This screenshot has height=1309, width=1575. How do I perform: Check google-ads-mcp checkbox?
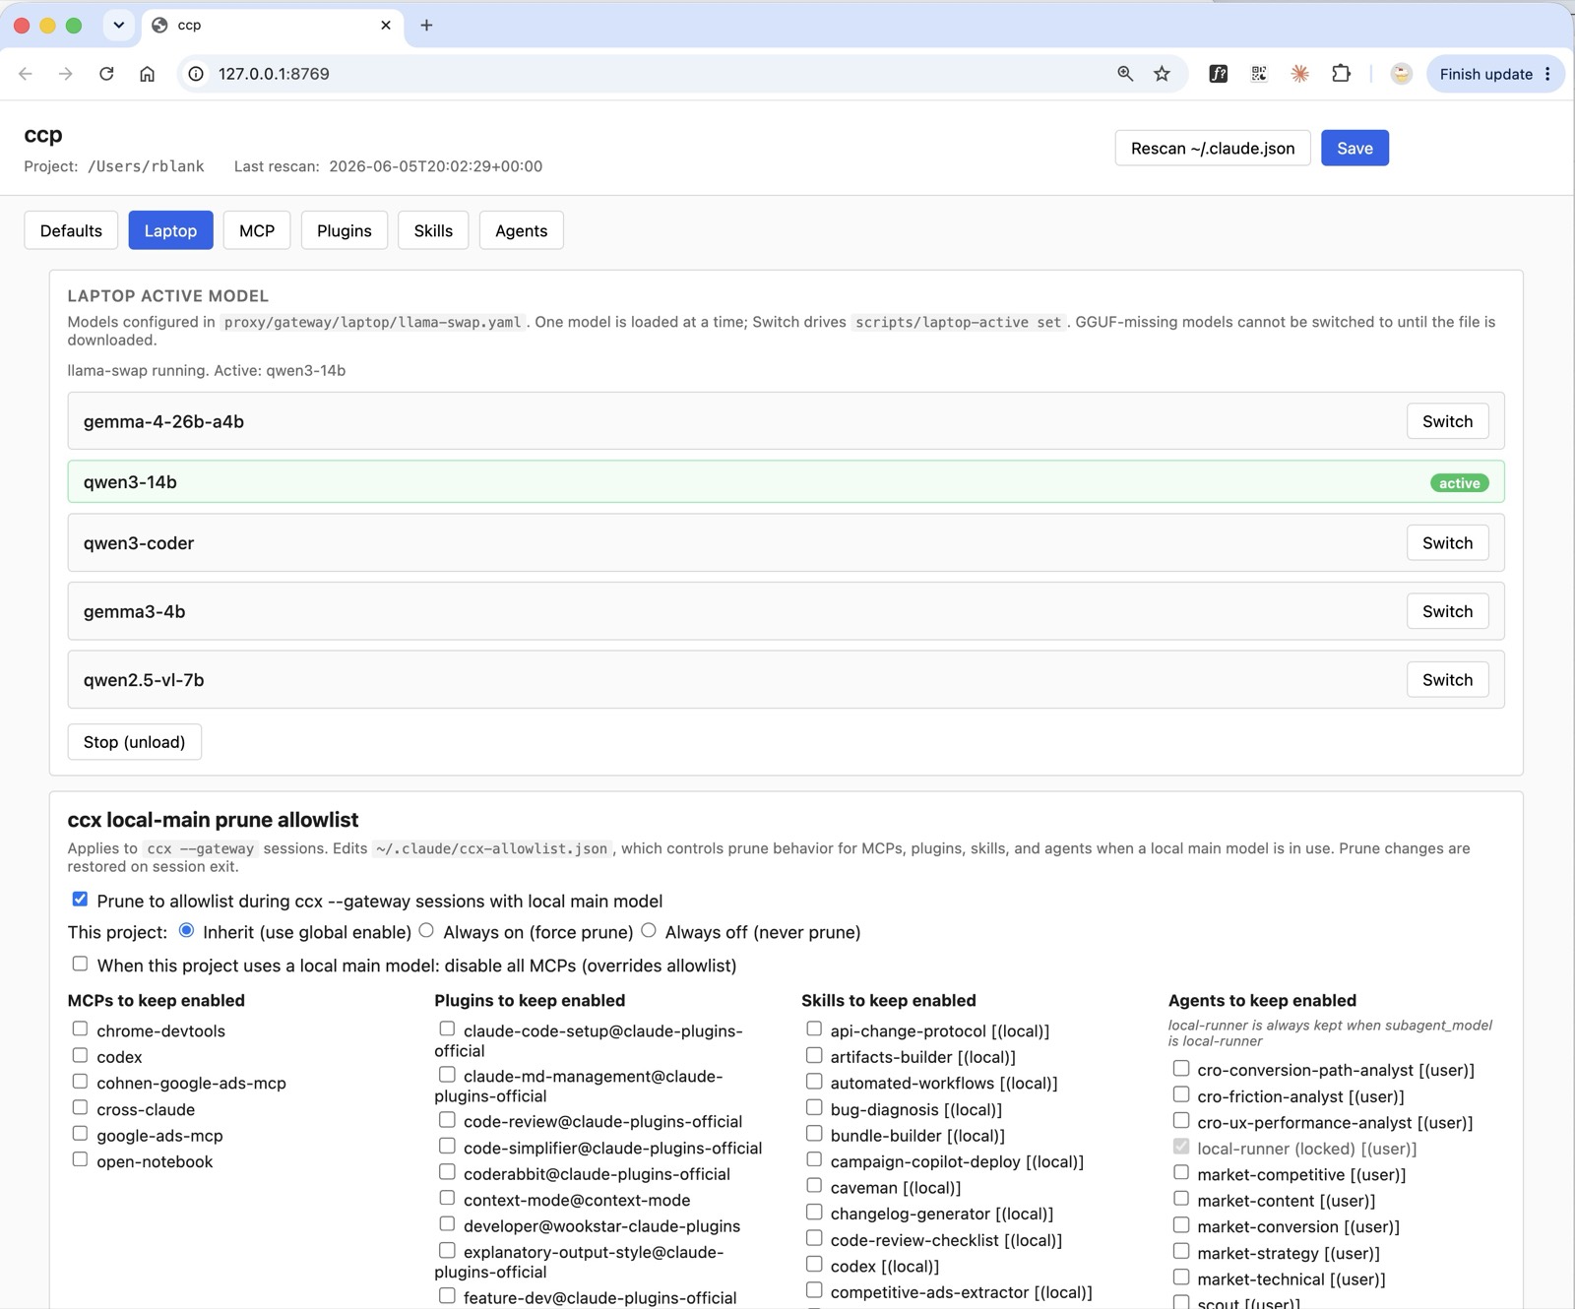tap(80, 1134)
